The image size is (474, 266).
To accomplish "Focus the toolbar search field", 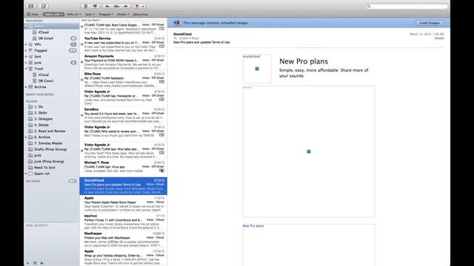I will (407, 7).
